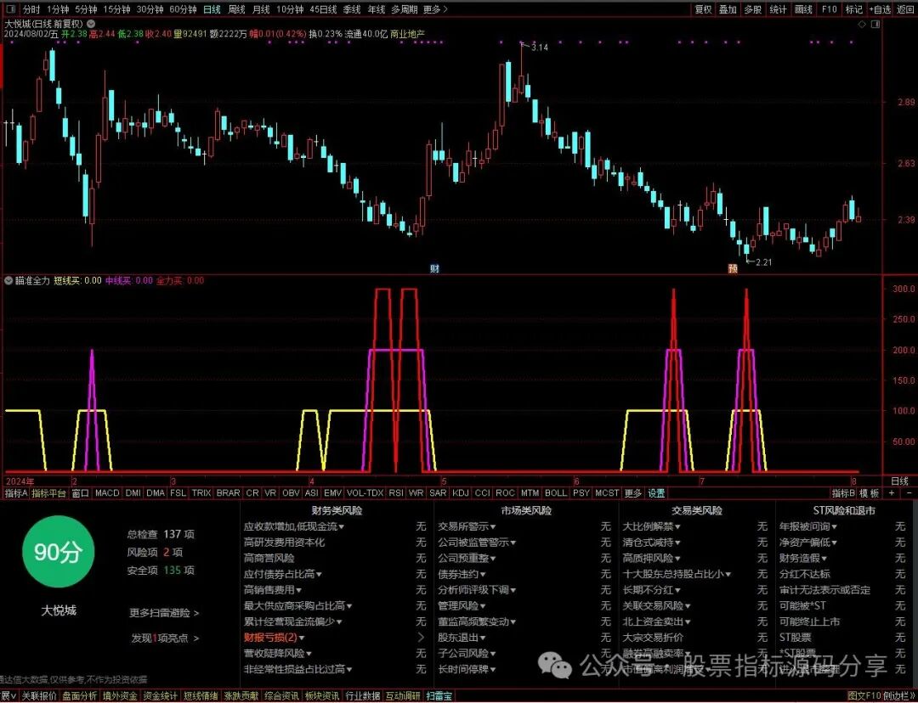Screen dimensions: 918x703
Task: Open the 更多 periods dropdown at top
Action: click(435, 9)
